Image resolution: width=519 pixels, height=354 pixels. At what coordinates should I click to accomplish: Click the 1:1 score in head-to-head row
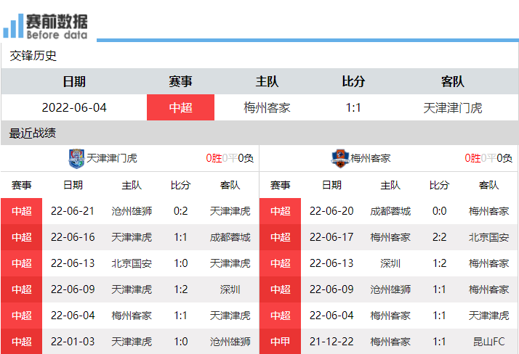pyautogui.click(x=353, y=107)
